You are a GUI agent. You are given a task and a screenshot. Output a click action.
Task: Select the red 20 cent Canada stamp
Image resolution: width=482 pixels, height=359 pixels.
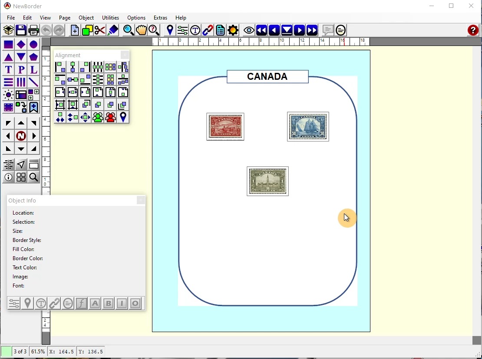tap(225, 127)
